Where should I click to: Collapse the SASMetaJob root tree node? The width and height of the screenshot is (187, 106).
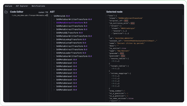52,16
